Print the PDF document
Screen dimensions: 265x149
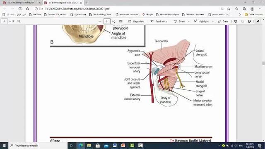(236, 22)
